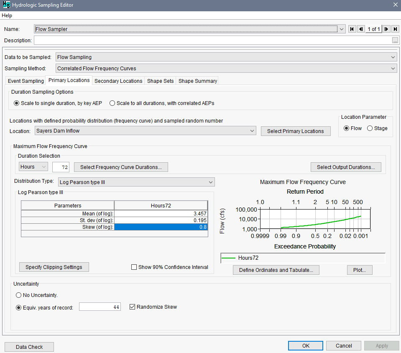Click Select Frequency Curve Durations button
This screenshot has width=401, height=353.
[x=121, y=167]
